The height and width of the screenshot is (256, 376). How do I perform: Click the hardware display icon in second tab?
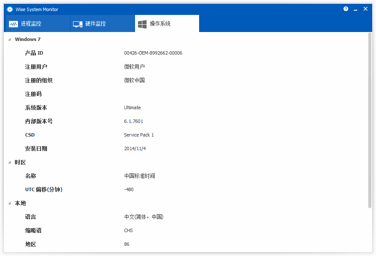(78, 23)
